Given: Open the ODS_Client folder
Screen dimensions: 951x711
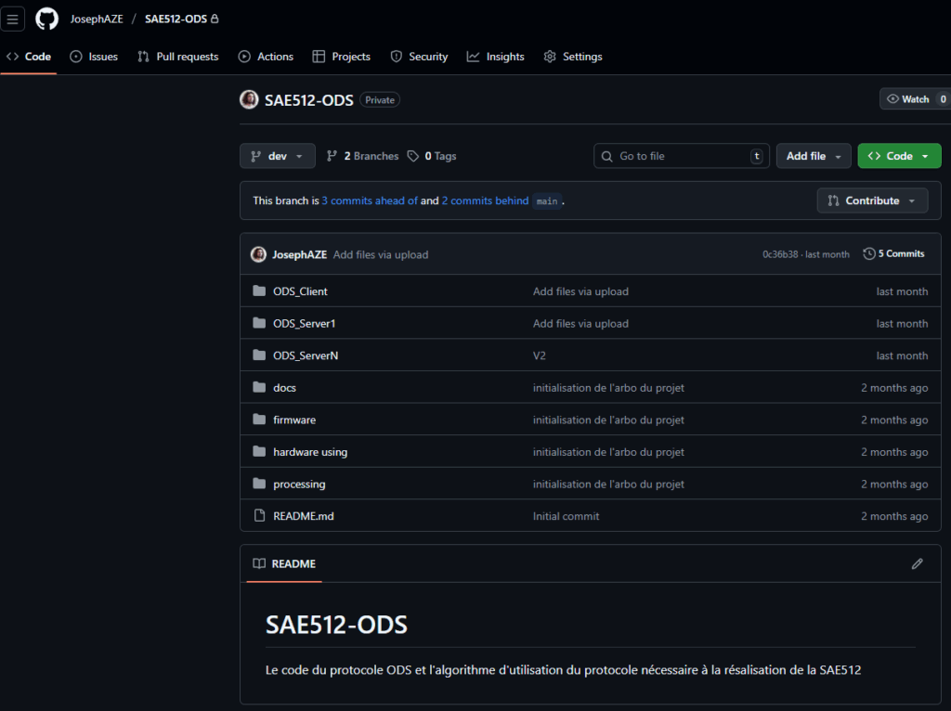Looking at the screenshot, I should pos(300,291).
